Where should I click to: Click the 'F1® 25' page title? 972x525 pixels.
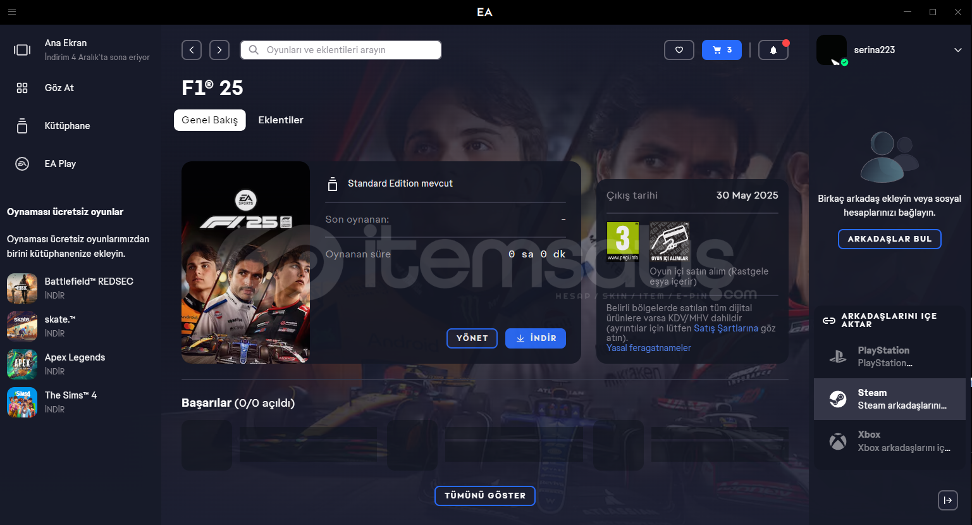coord(212,88)
